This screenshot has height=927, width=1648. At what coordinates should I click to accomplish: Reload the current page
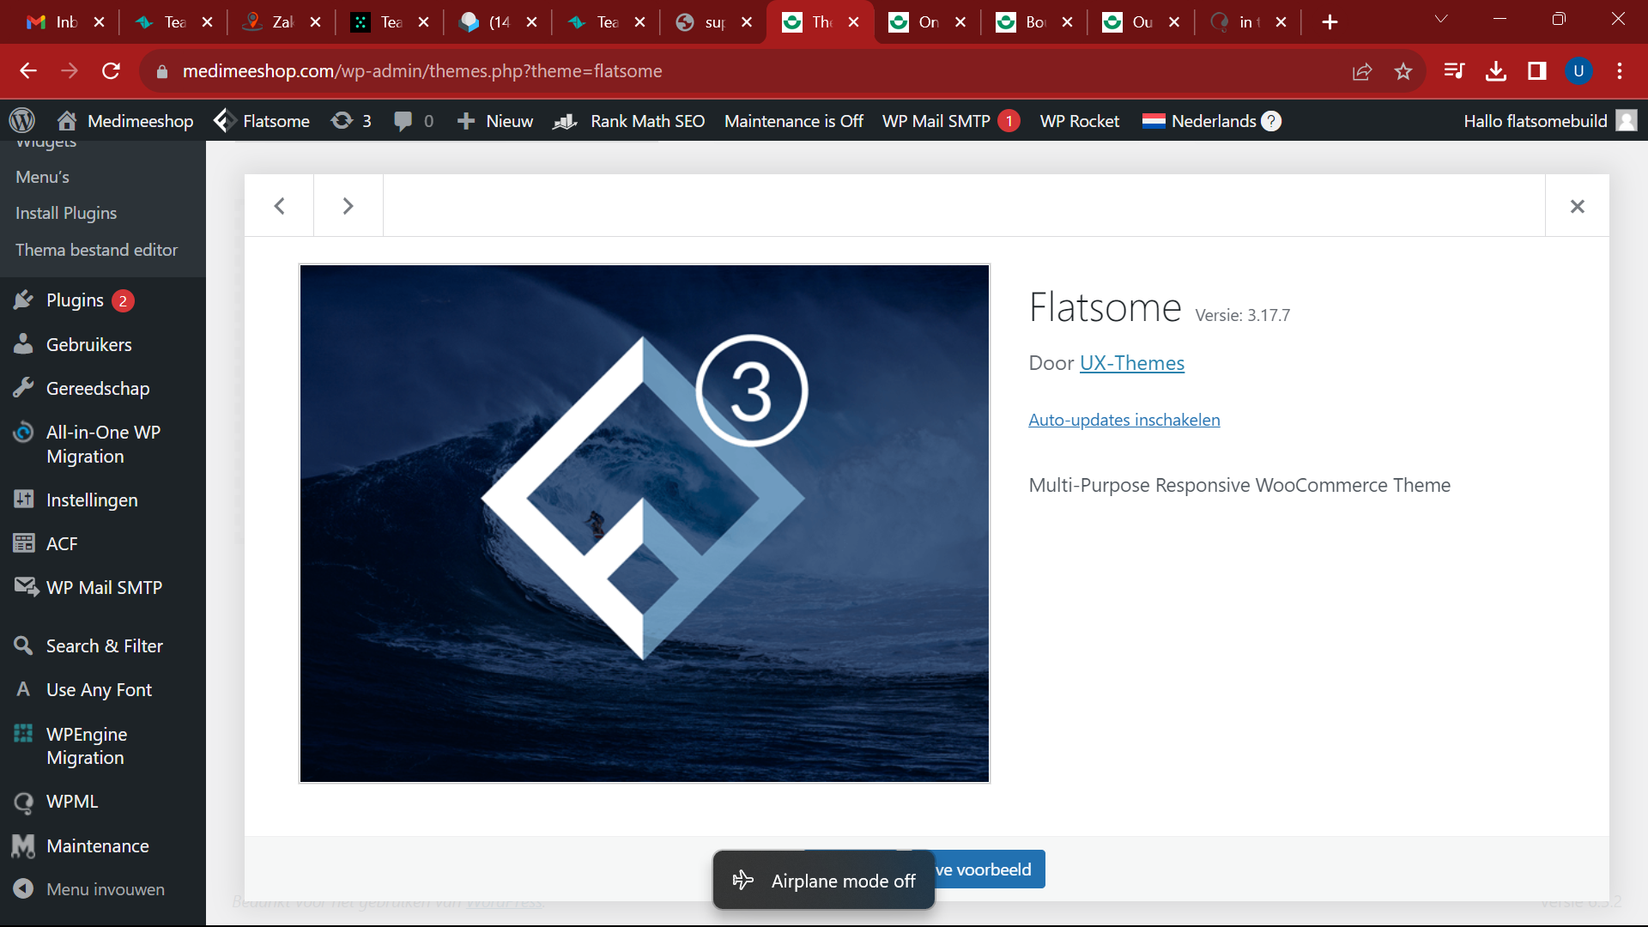(111, 71)
